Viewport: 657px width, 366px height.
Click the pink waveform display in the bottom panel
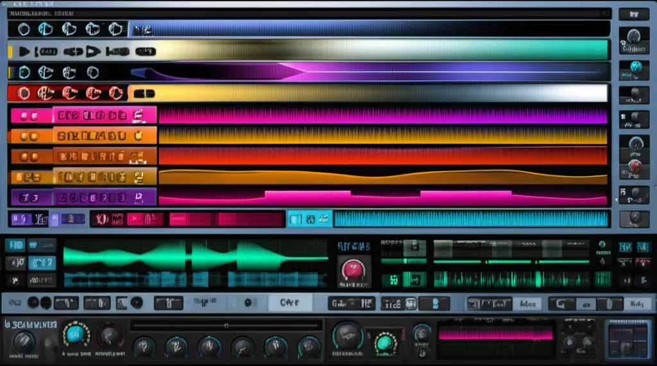click(496, 334)
